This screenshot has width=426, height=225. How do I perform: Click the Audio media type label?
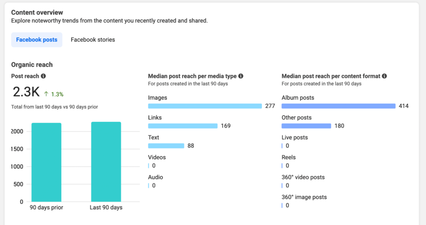[156, 177]
